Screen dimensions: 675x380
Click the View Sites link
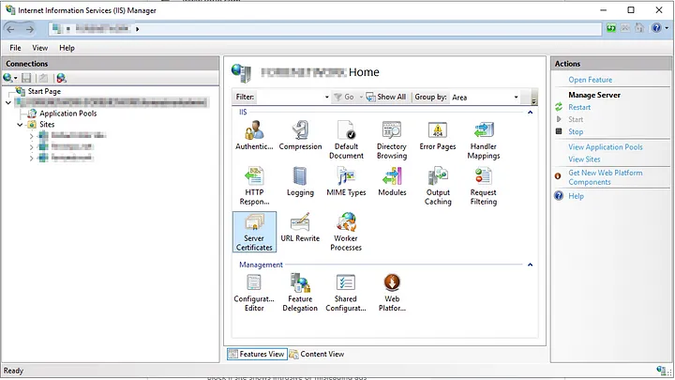pos(584,160)
